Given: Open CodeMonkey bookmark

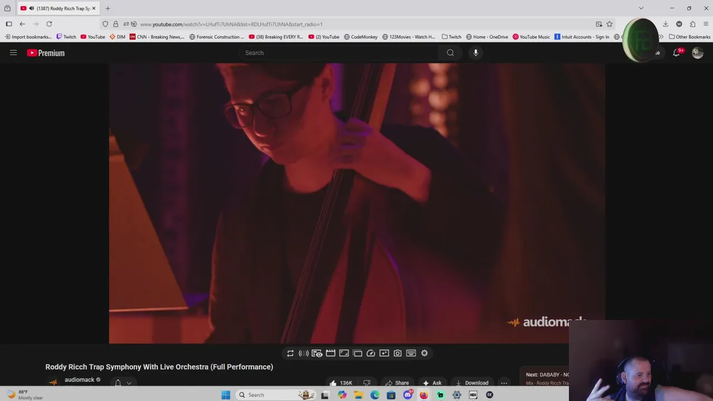Looking at the screenshot, I should 360,37.
